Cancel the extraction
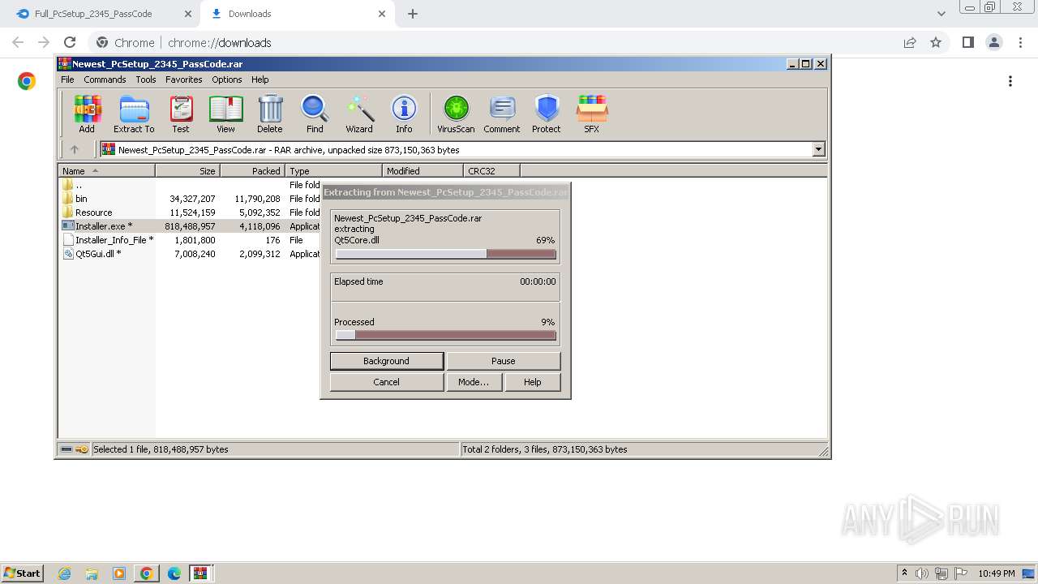 (x=387, y=382)
